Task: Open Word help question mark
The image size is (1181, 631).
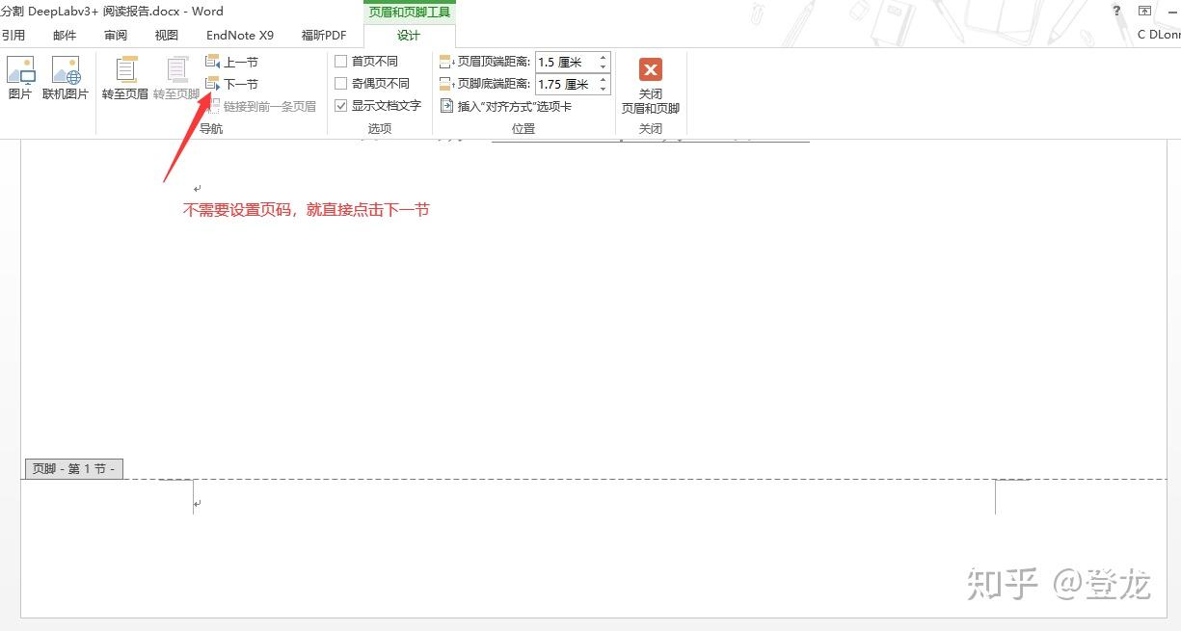Action: point(1117,11)
